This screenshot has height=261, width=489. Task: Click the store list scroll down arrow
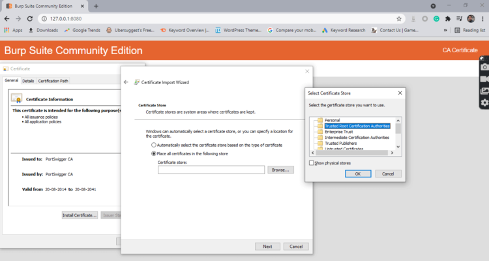(398, 147)
